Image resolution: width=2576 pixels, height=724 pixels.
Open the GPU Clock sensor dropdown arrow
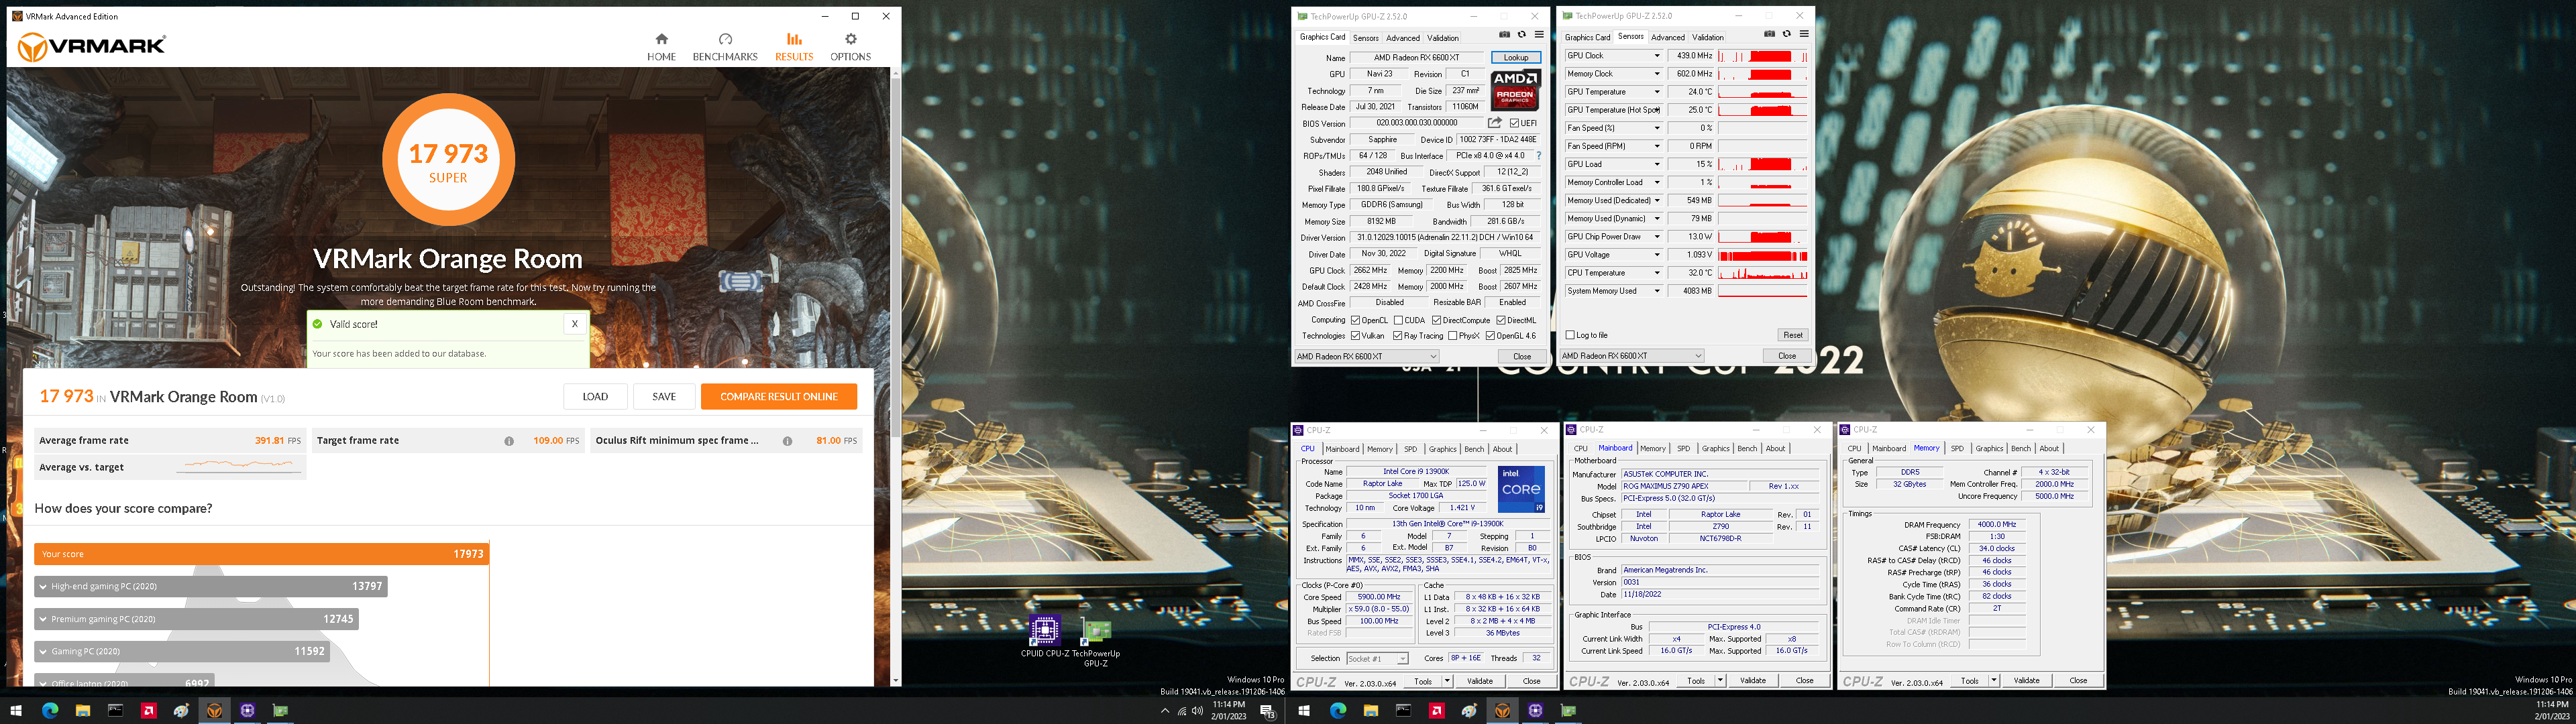click(1657, 56)
